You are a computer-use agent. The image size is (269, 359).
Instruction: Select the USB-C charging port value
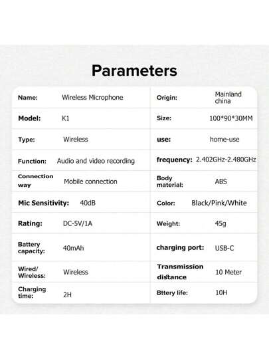pyautogui.click(x=224, y=248)
